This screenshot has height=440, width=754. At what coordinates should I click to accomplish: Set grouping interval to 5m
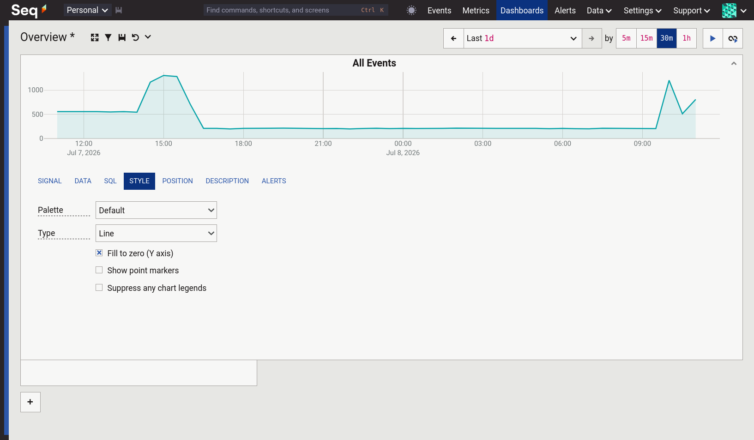(626, 38)
